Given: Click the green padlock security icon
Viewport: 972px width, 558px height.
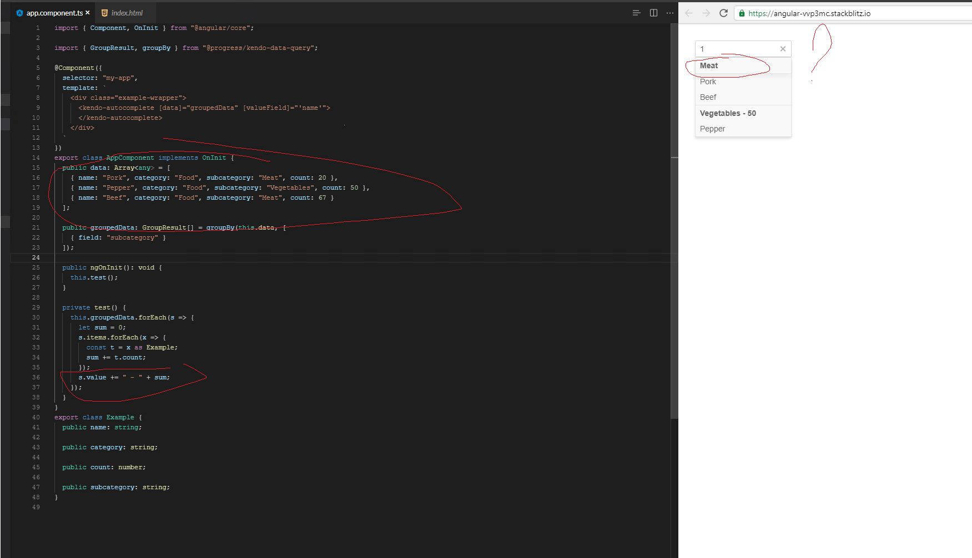Looking at the screenshot, I should 742,13.
